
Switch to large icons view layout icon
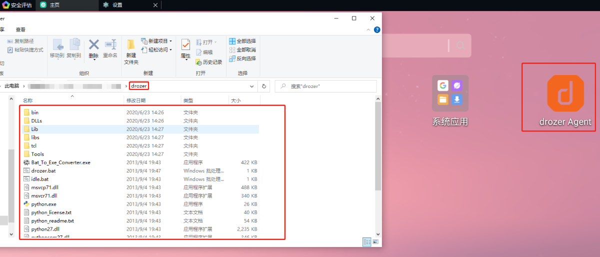375,242
